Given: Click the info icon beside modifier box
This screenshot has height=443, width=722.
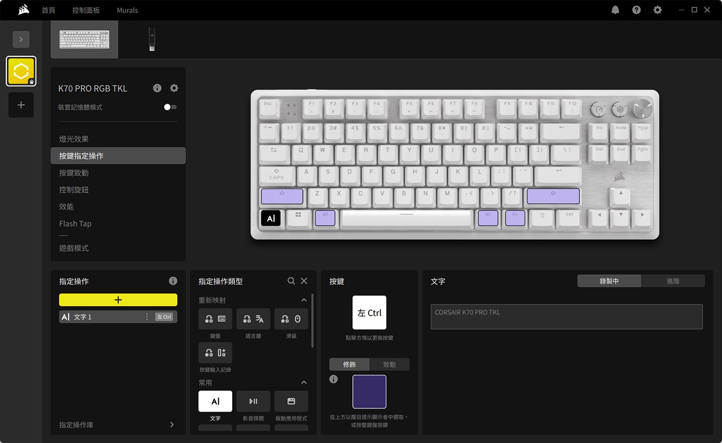Looking at the screenshot, I should coord(334,379).
